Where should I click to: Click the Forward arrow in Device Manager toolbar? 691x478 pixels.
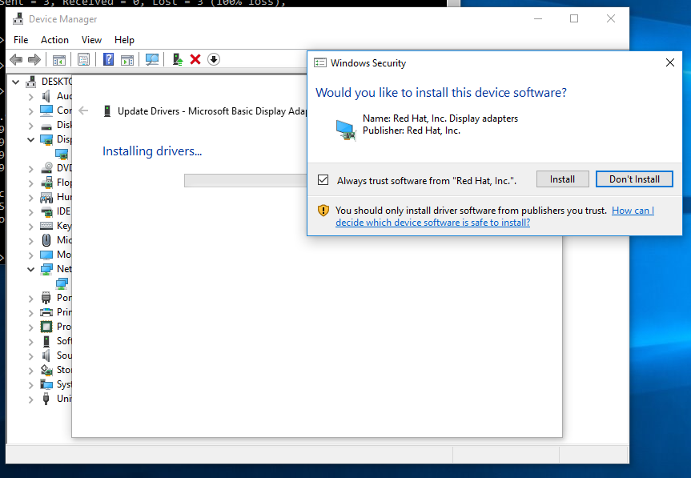(34, 59)
